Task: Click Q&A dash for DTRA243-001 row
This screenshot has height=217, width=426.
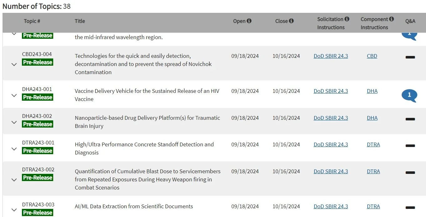Action: point(410,146)
